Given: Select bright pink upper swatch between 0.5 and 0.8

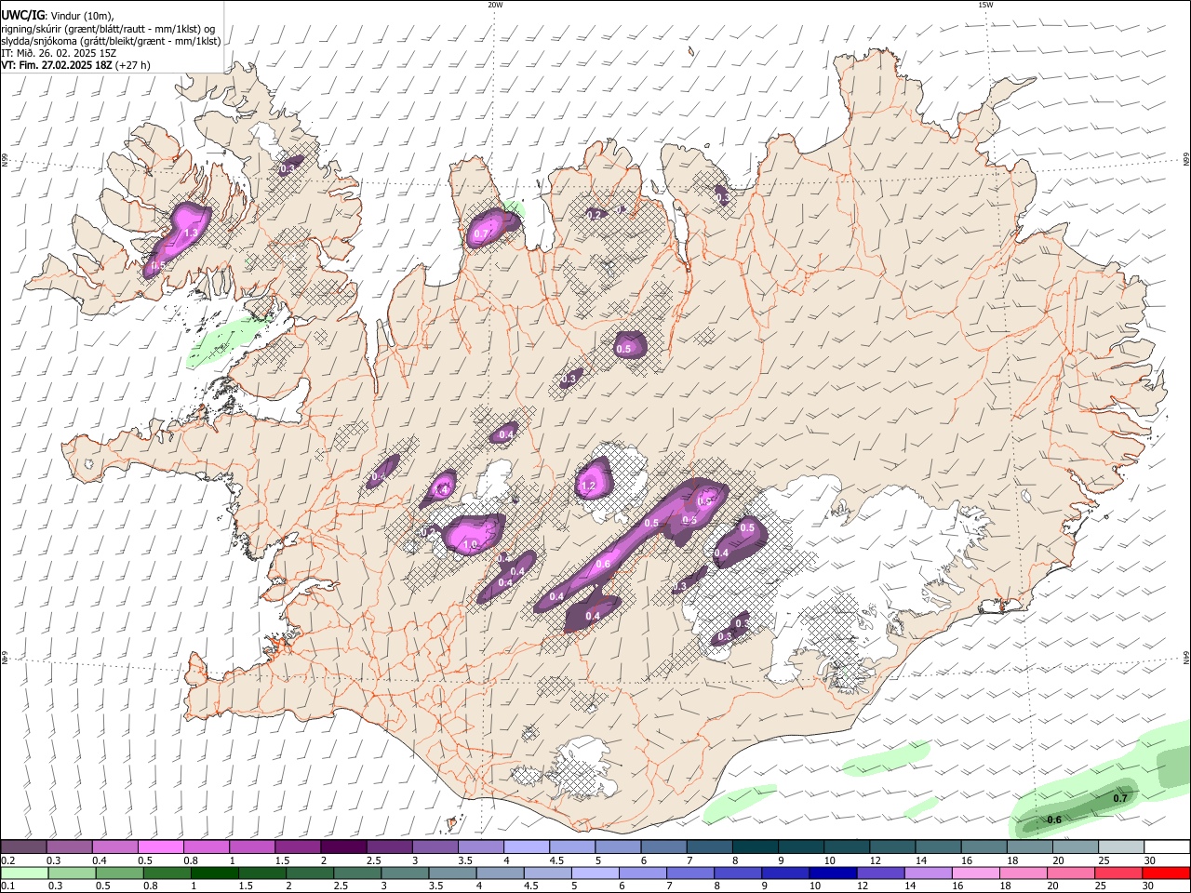Looking at the screenshot, I should [x=160, y=847].
